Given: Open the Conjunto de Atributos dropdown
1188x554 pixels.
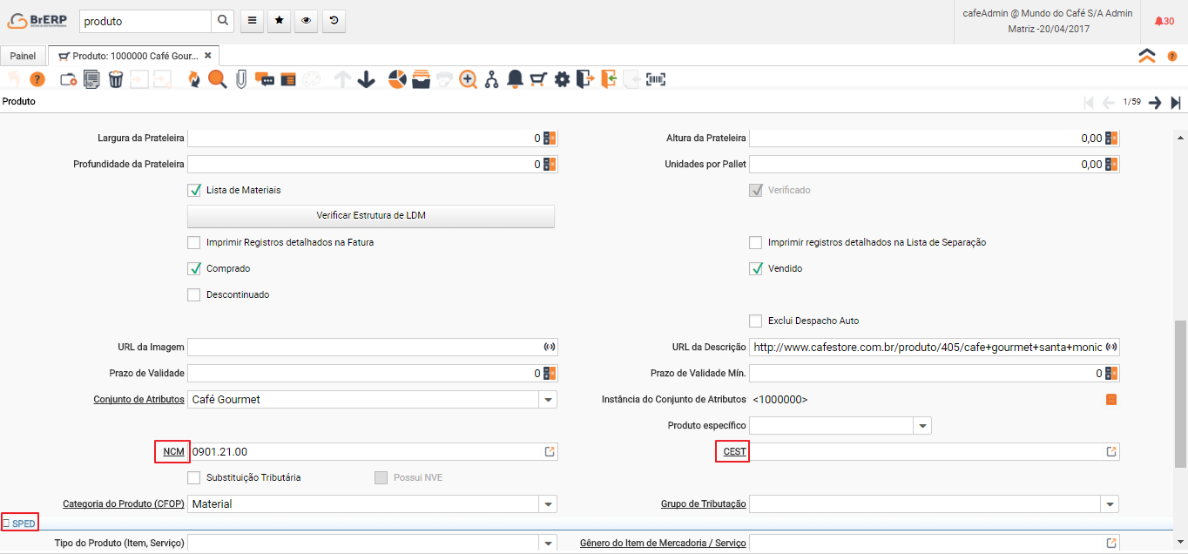Looking at the screenshot, I should point(548,400).
